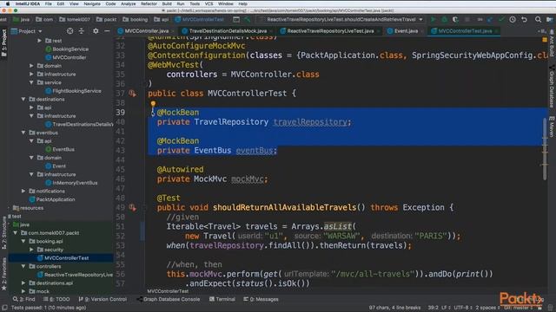Switch to the MVCController.java tab
556x312 pixels.
pos(147,31)
